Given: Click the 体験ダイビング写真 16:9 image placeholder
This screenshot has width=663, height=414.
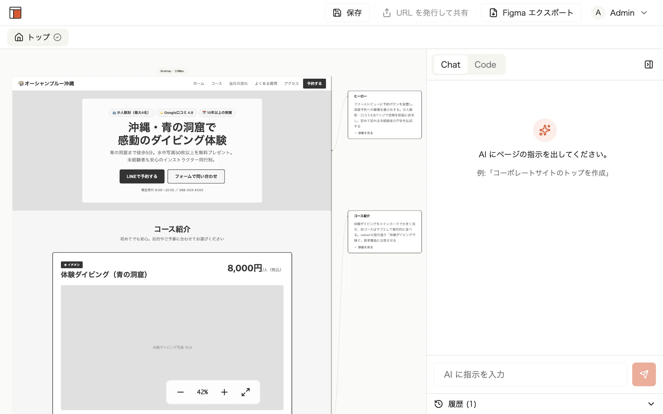Looking at the screenshot, I should click(x=172, y=347).
